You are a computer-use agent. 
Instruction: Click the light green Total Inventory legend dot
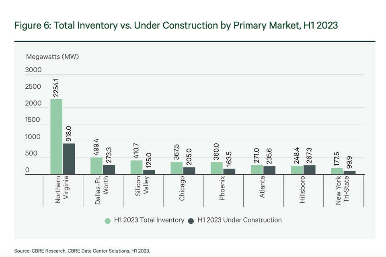108,221
